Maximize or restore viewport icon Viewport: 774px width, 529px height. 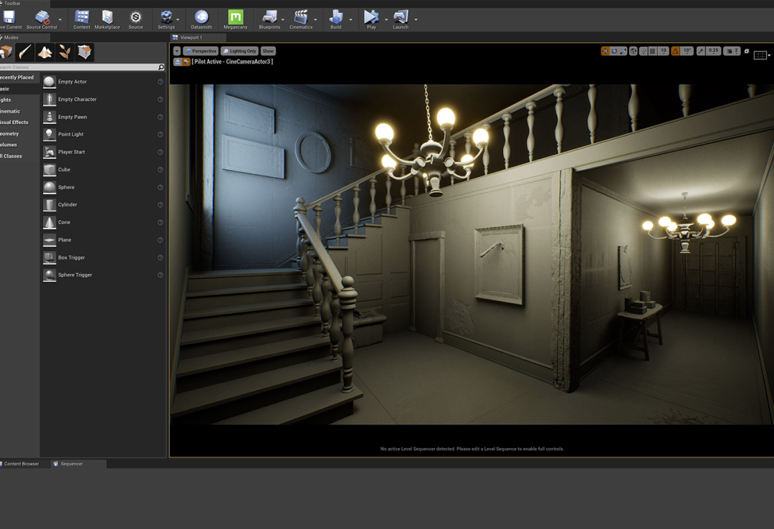(747, 51)
